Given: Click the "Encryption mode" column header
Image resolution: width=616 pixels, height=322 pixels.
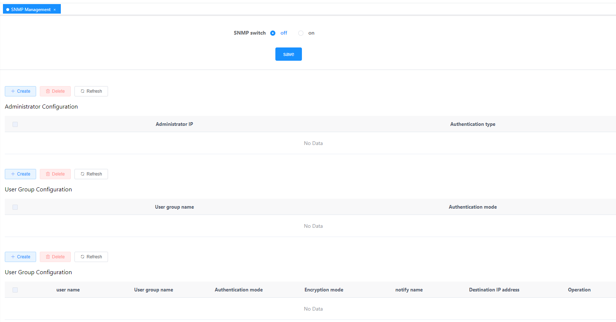Looking at the screenshot, I should tap(324, 290).
